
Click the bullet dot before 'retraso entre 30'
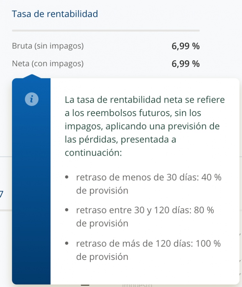[67, 210]
